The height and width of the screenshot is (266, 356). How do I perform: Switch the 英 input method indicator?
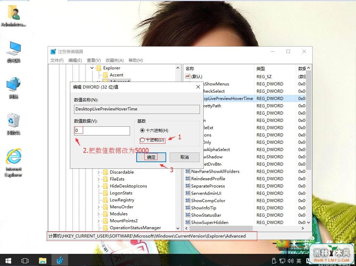coord(299,261)
